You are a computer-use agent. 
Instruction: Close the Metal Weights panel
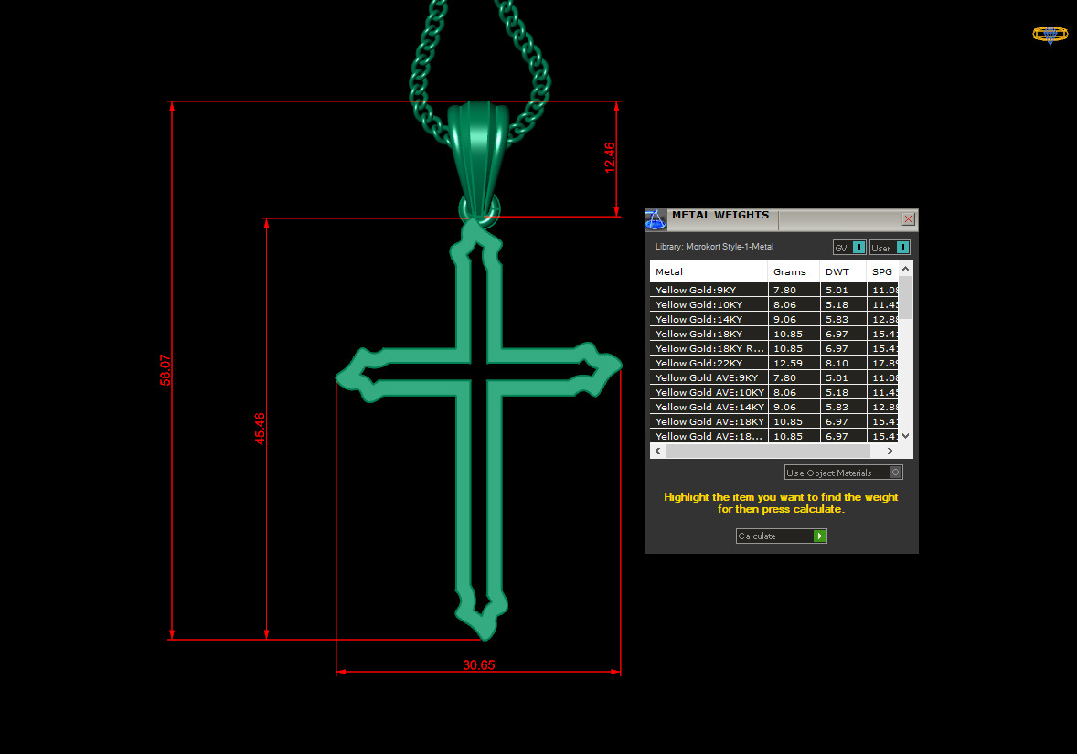(x=908, y=219)
